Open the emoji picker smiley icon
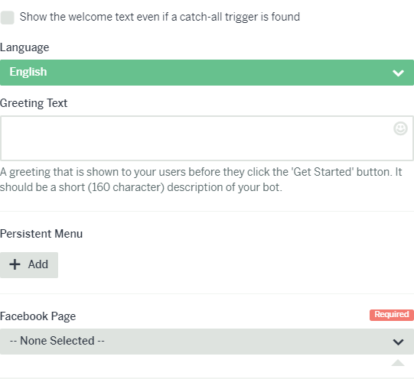Image resolution: width=414 pixels, height=379 pixels. pyautogui.click(x=400, y=128)
